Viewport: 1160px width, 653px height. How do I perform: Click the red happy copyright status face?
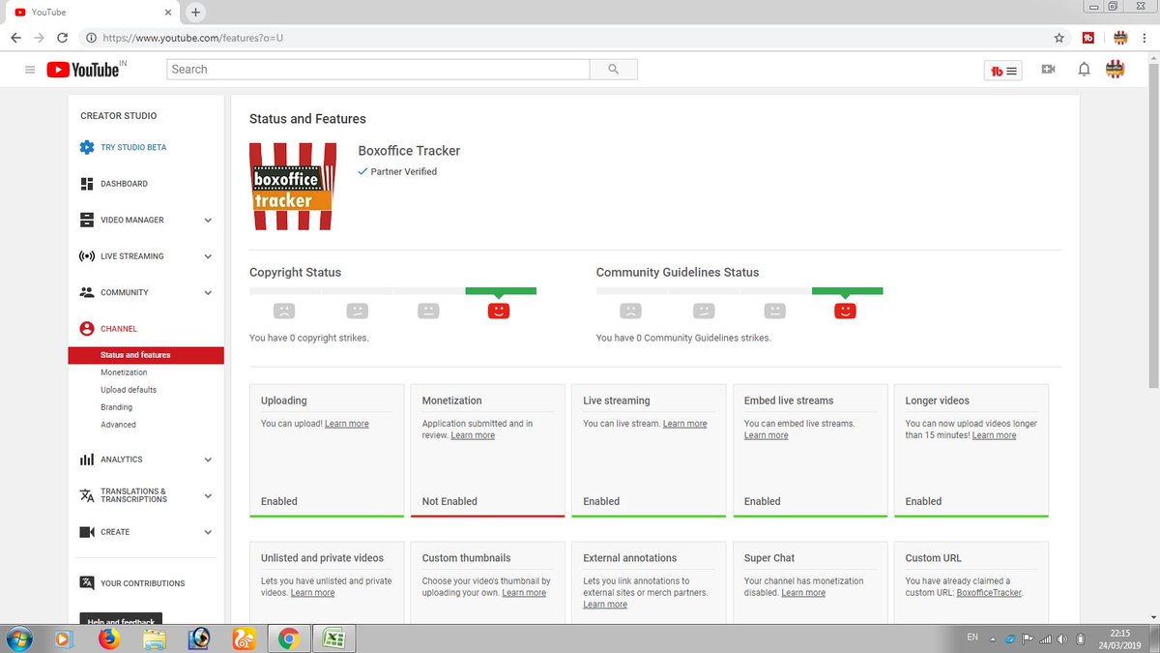coord(499,311)
